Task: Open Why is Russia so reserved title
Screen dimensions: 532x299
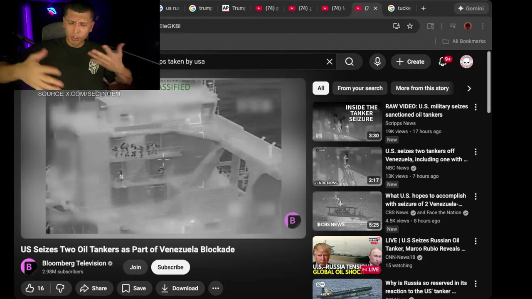Action: point(426,287)
